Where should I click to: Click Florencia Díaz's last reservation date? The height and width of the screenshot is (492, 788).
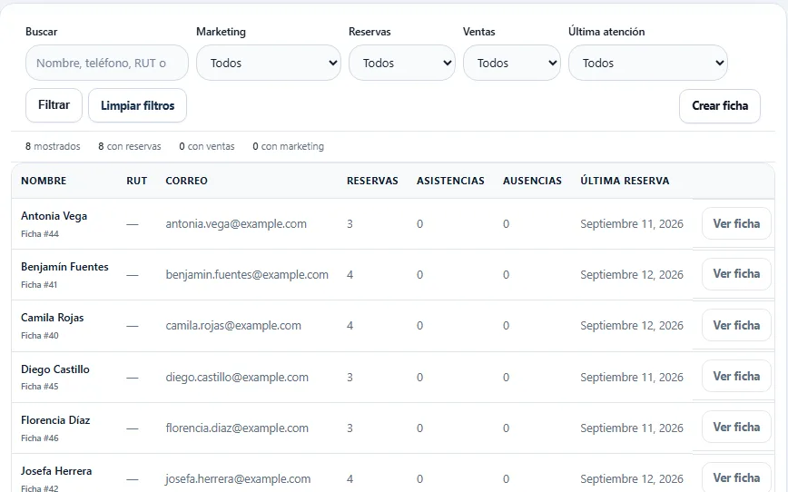[x=632, y=428]
